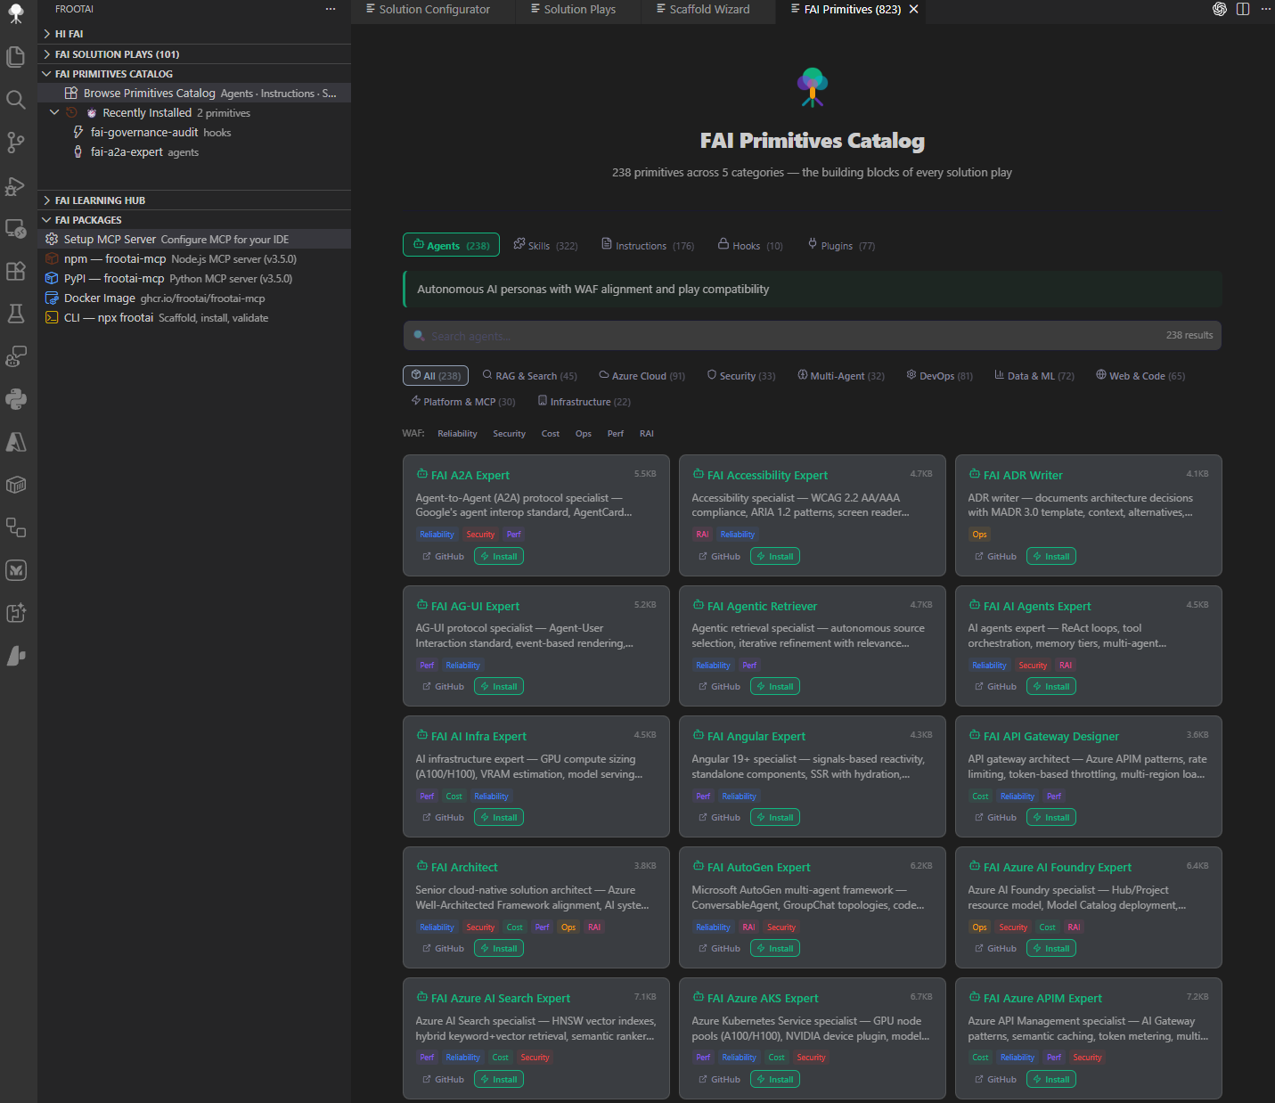Open the Azure icon in the activity bar
The height and width of the screenshot is (1103, 1275).
coord(16,442)
